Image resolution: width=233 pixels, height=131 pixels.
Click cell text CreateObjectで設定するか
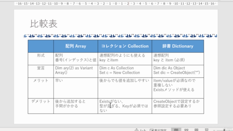[176, 102]
